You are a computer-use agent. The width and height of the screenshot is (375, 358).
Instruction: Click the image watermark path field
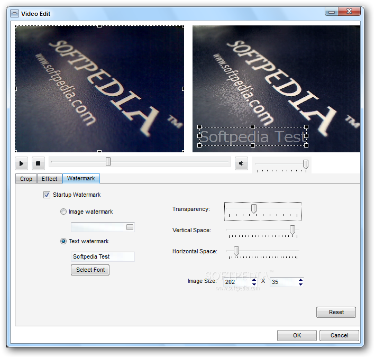point(103,227)
